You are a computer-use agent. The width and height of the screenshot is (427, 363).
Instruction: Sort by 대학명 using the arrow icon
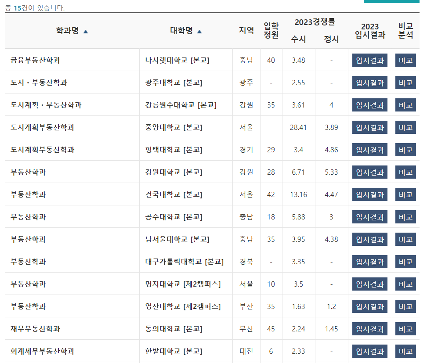click(x=199, y=32)
